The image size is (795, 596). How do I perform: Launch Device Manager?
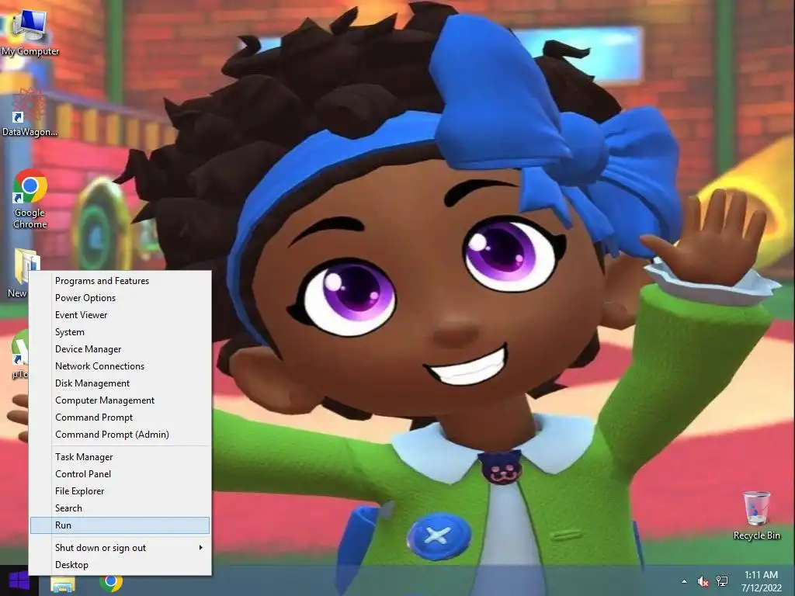coord(120,349)
